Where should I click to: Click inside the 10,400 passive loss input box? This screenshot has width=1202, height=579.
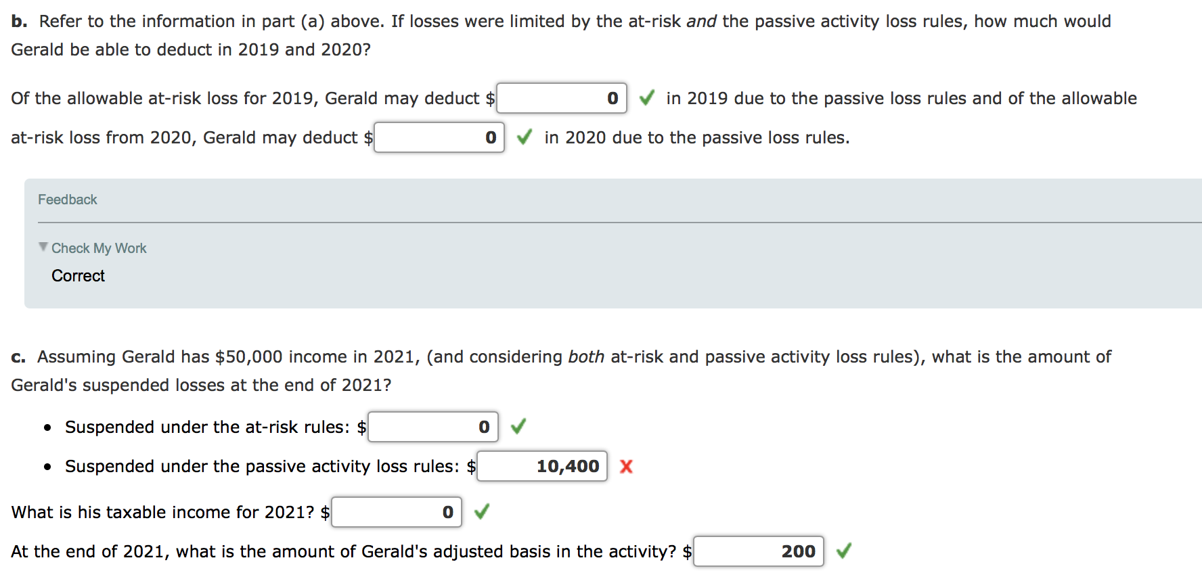[541, 466]
